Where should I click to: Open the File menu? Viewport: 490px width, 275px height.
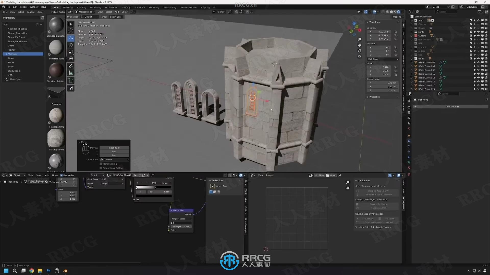[8, 7]
